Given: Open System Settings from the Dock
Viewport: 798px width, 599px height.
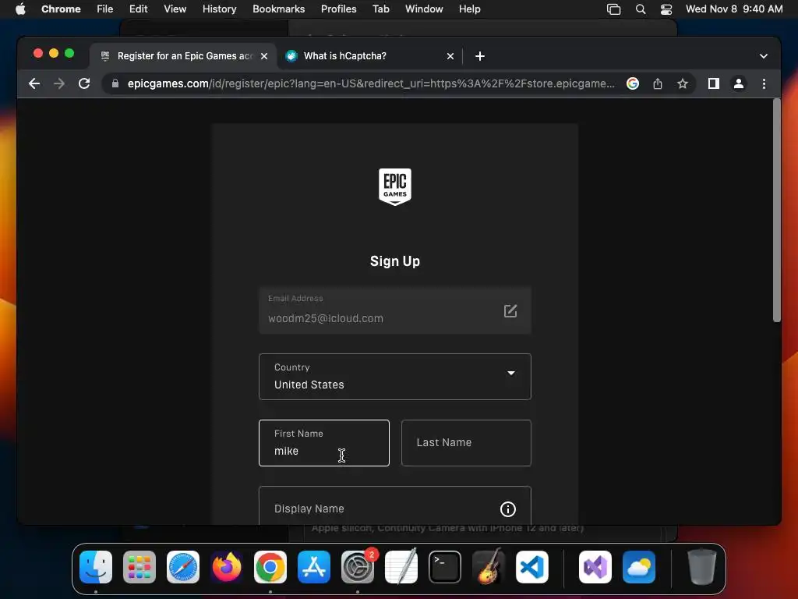Looking at the screenshot, I should pos(358,567).
